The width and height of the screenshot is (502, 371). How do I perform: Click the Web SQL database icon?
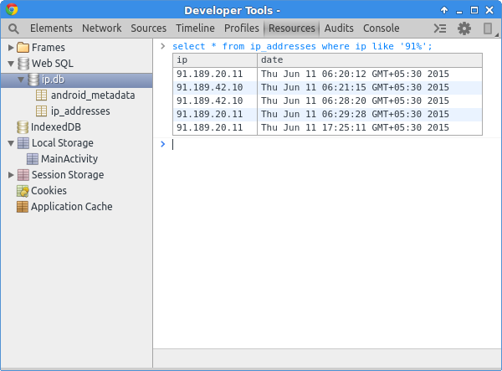tap(23, 64)
